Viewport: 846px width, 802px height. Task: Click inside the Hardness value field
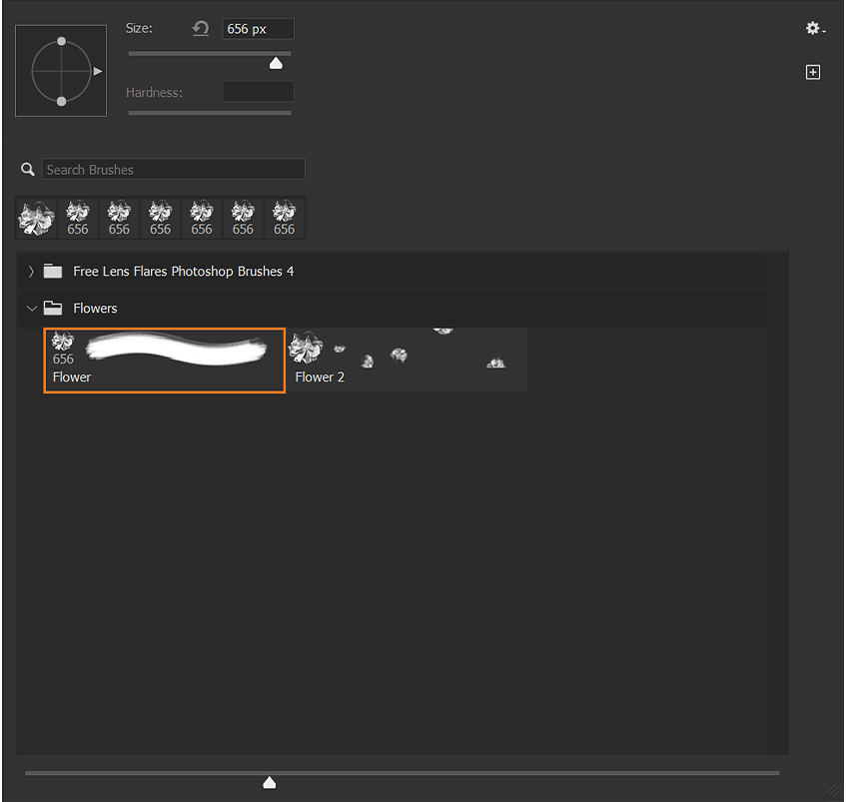click(258, 92)
